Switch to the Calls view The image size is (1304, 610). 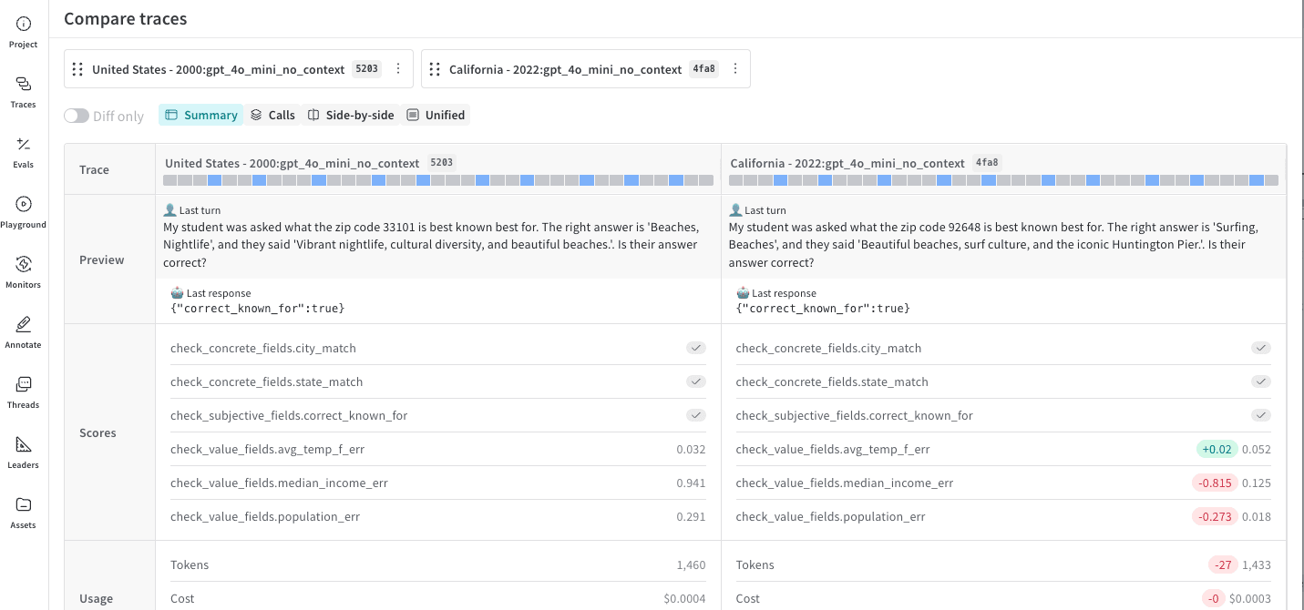(272, 115)
